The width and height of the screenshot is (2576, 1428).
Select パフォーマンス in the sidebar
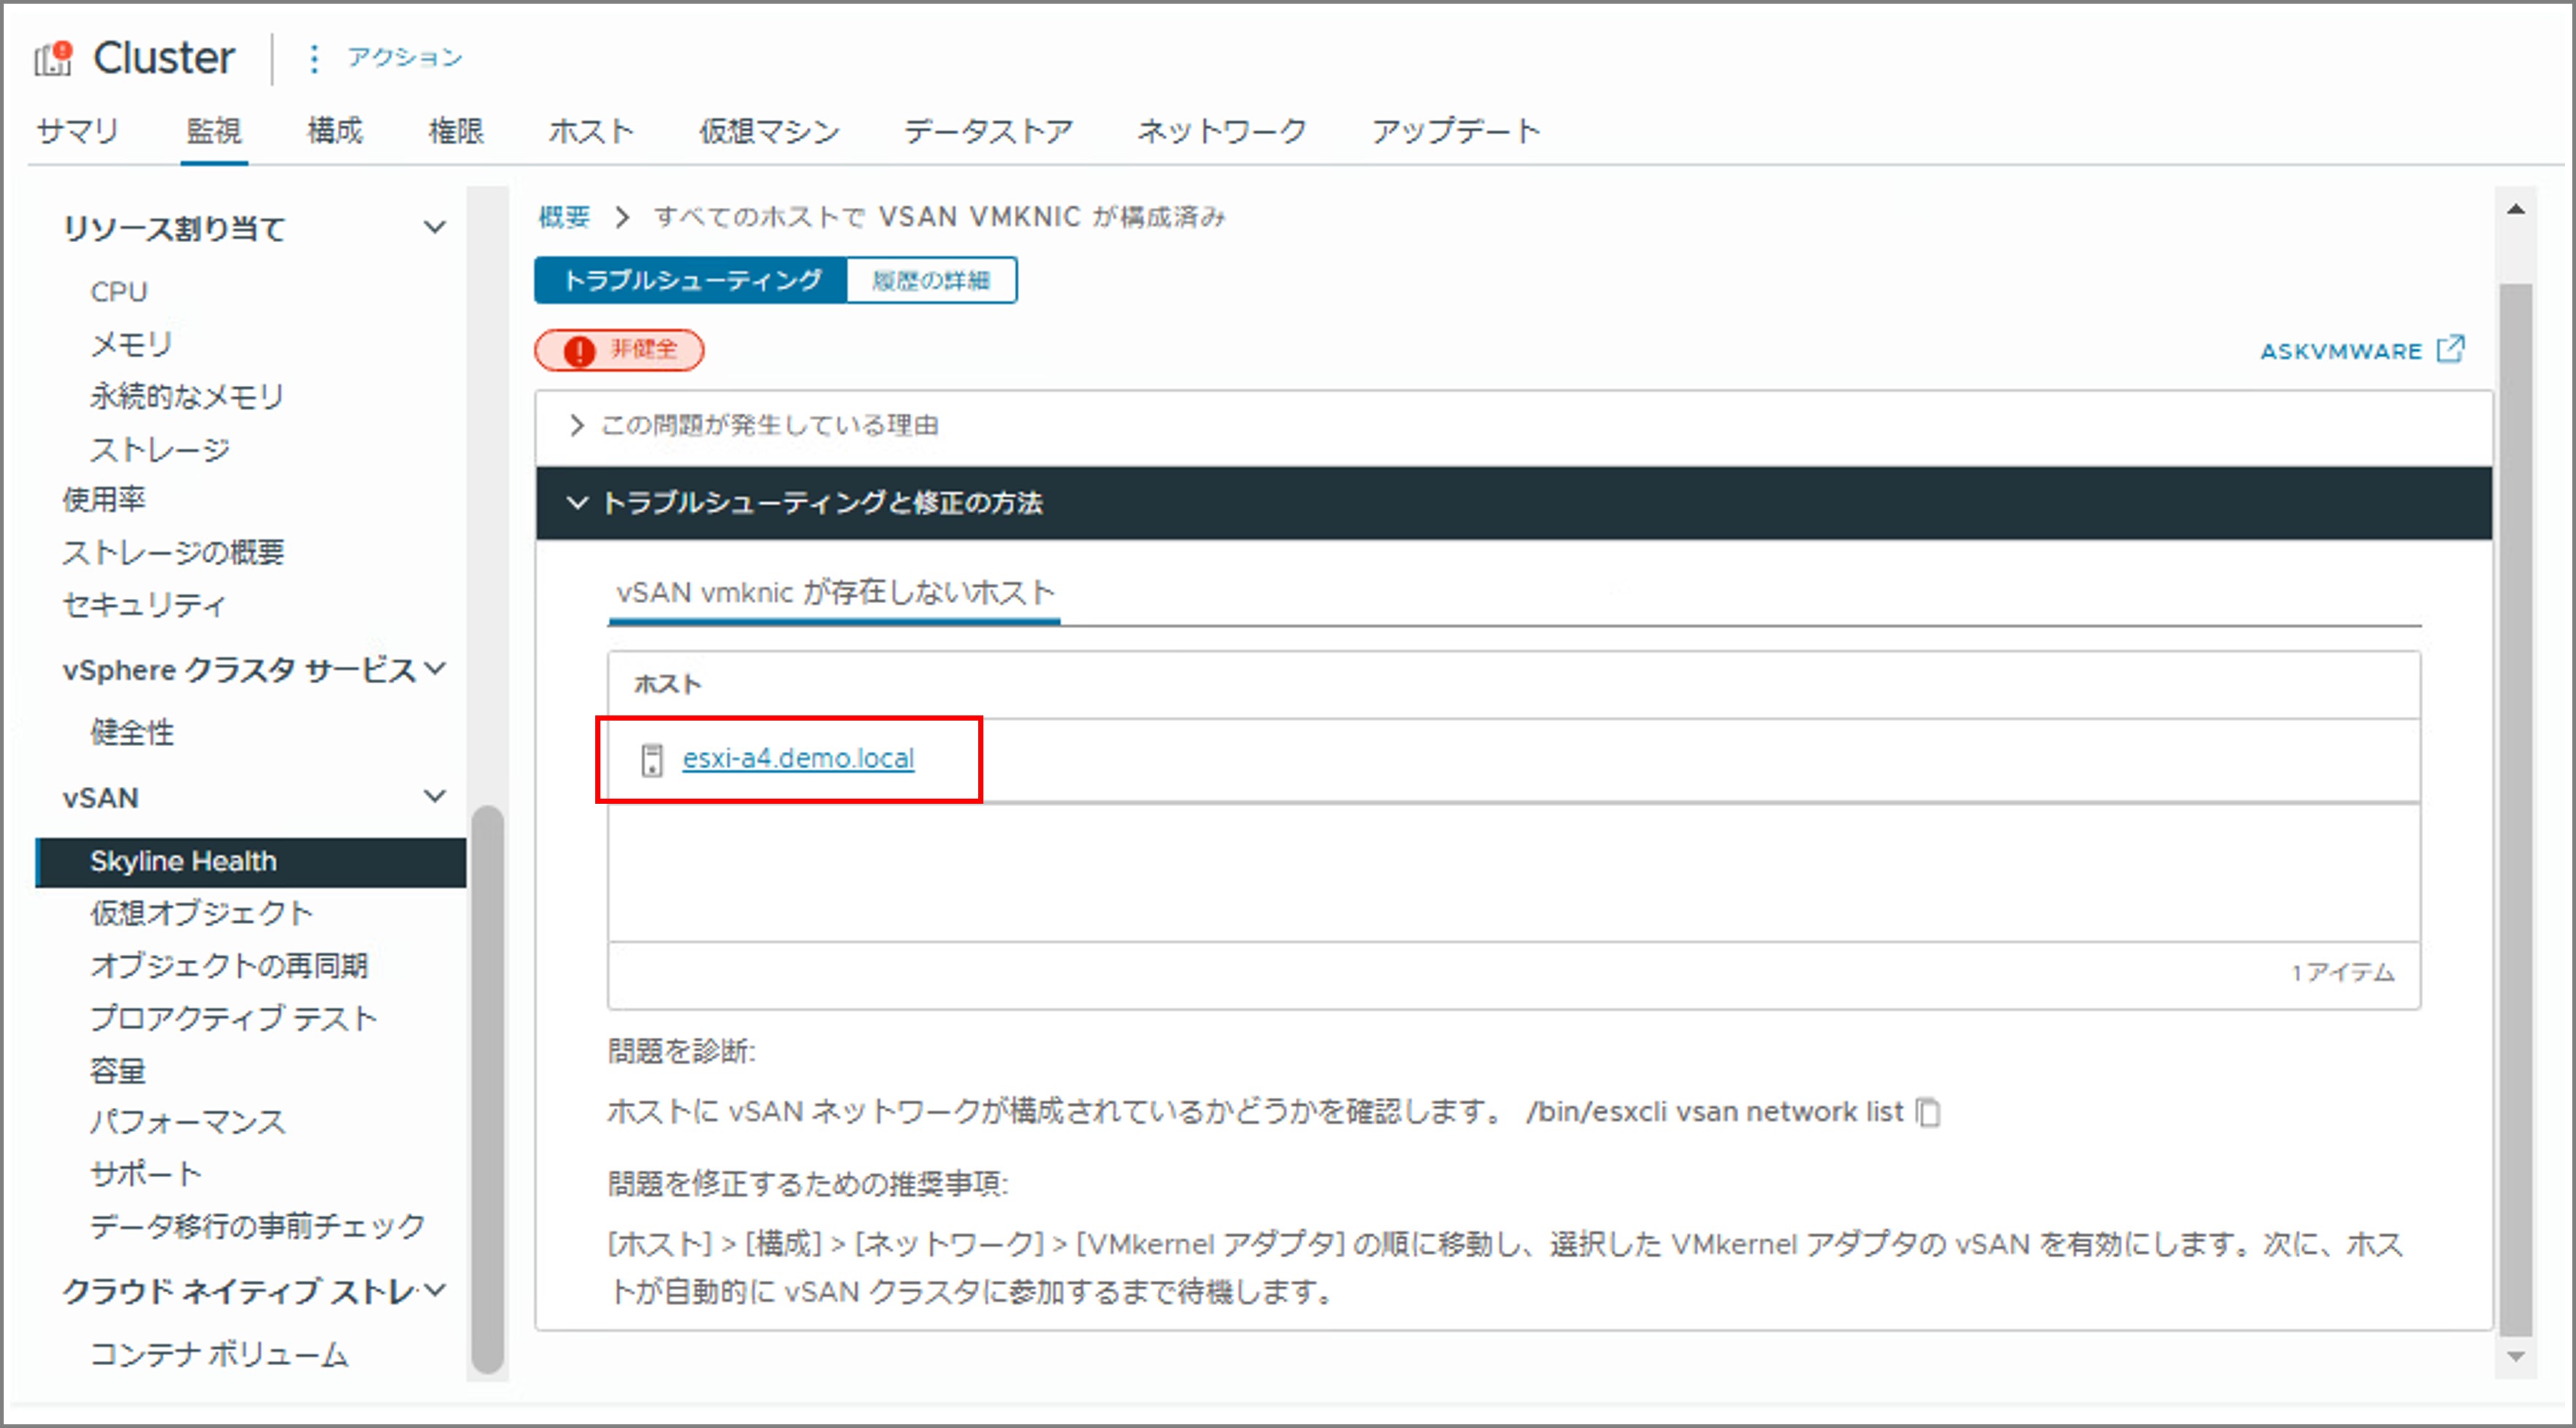point(188,1122)
